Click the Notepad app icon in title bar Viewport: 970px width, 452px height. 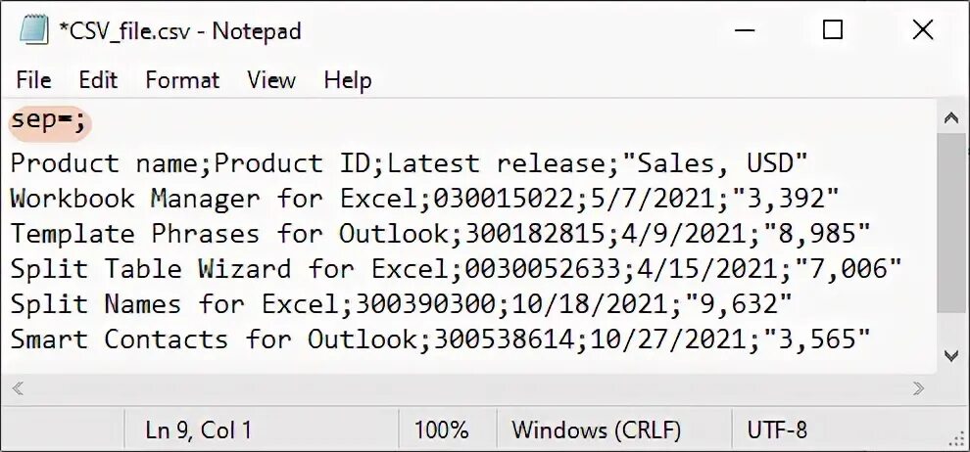tap(34, 30)
